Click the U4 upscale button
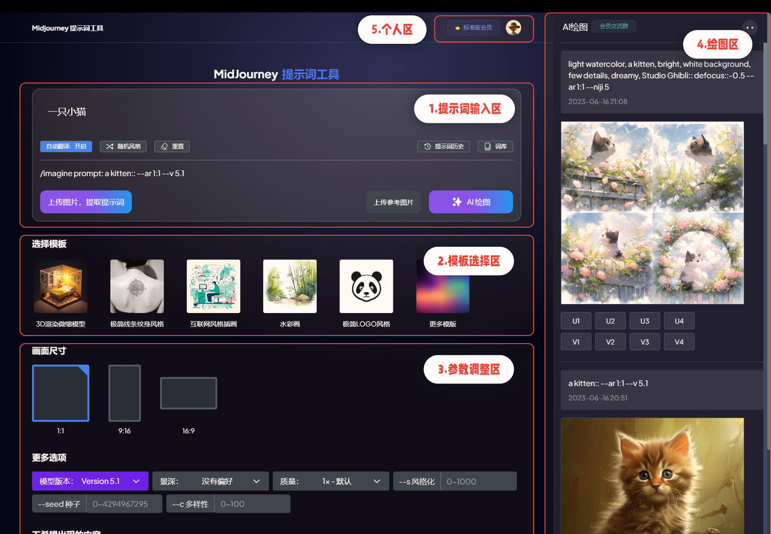 tap(679, 321)
